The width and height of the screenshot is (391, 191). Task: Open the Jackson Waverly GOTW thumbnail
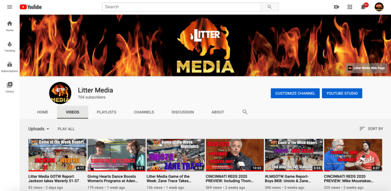click(x=57, y=155)
